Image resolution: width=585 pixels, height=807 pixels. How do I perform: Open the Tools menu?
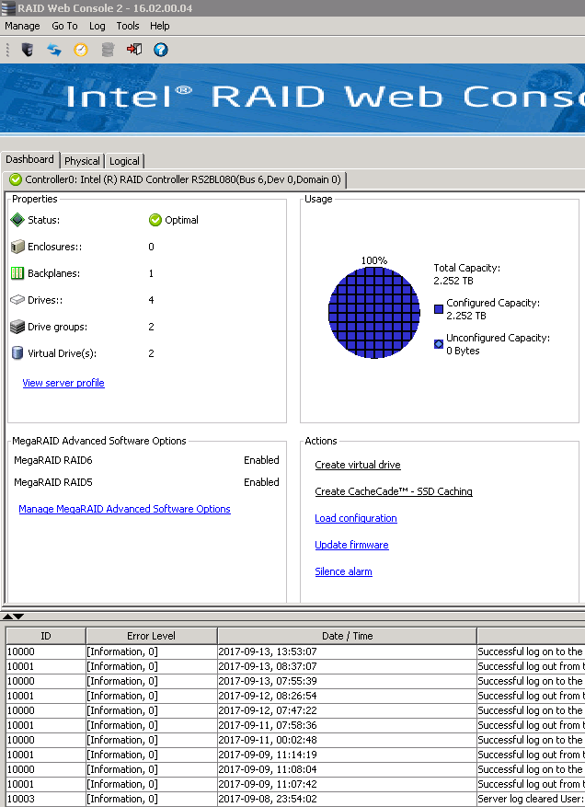click(128, 26)
